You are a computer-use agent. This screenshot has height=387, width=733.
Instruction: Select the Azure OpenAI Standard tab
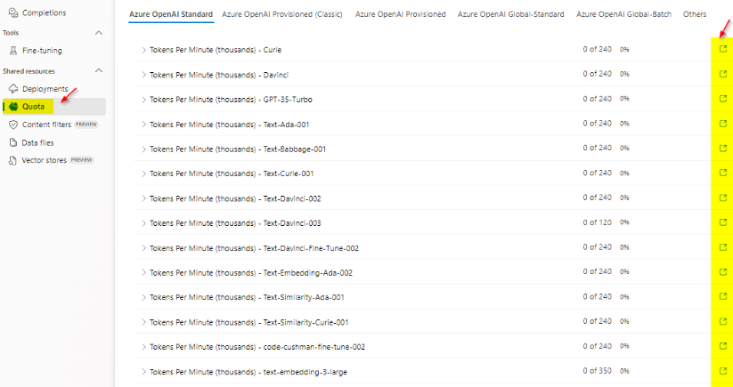[171, 14]
